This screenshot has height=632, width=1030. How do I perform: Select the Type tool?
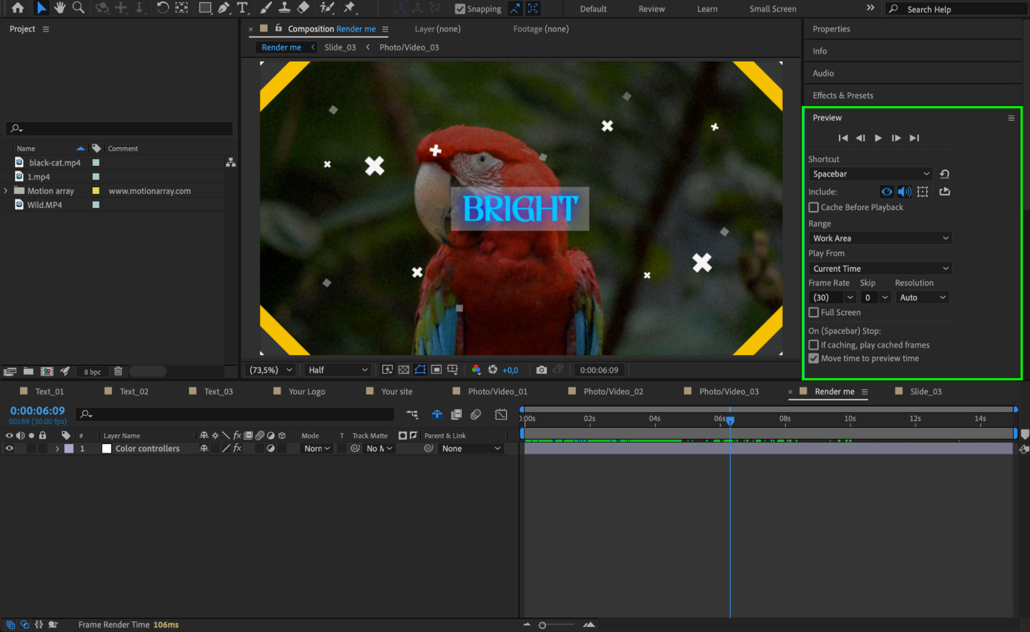click(x=242, y=8)
